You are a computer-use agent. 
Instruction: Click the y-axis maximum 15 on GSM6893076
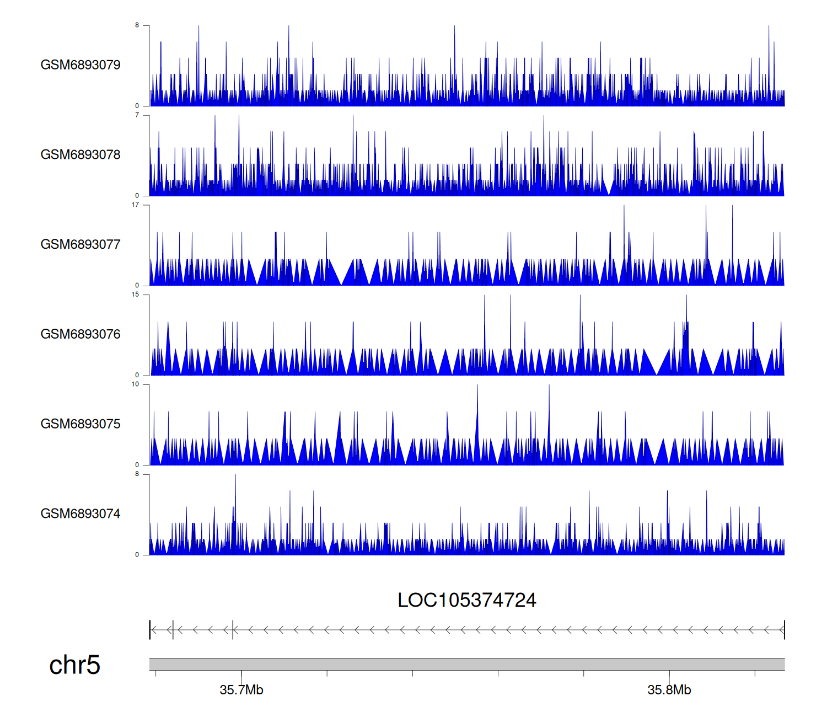pyautogui.click(x=135, y=295)
